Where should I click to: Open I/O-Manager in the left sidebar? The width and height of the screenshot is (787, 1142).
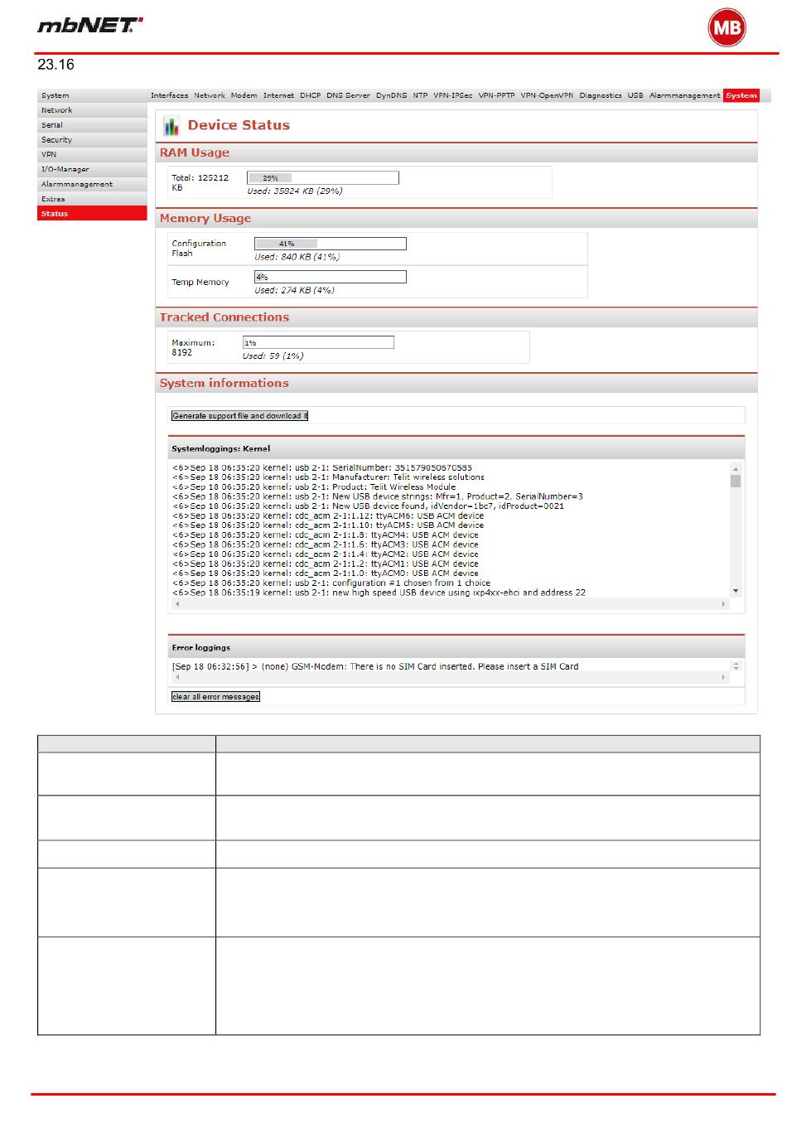(92, 169)
